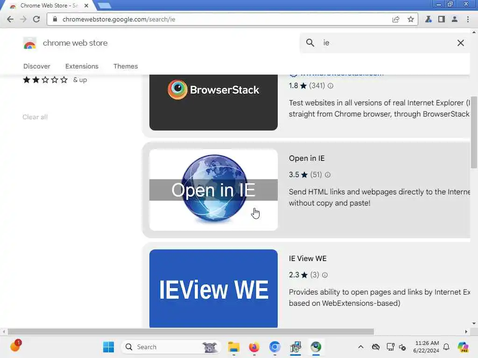Clear the search query with the X
Image resolution: width=478 pixels, height=358 pixels.
461,43
